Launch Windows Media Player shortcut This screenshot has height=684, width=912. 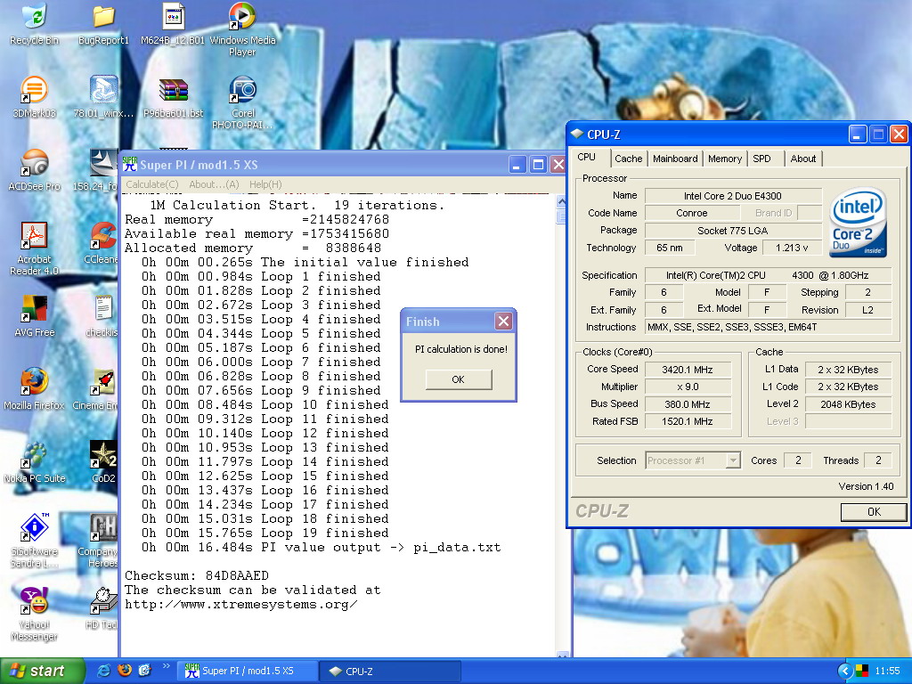click(x=242, y=29)
